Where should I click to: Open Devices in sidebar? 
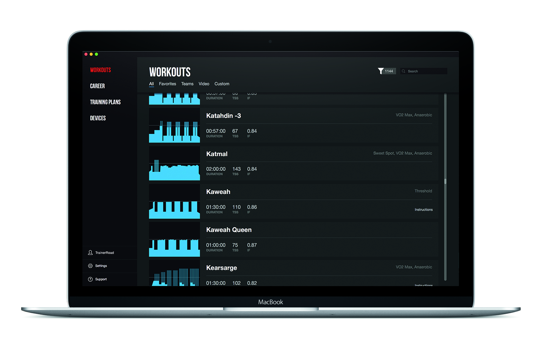[98, 118]
